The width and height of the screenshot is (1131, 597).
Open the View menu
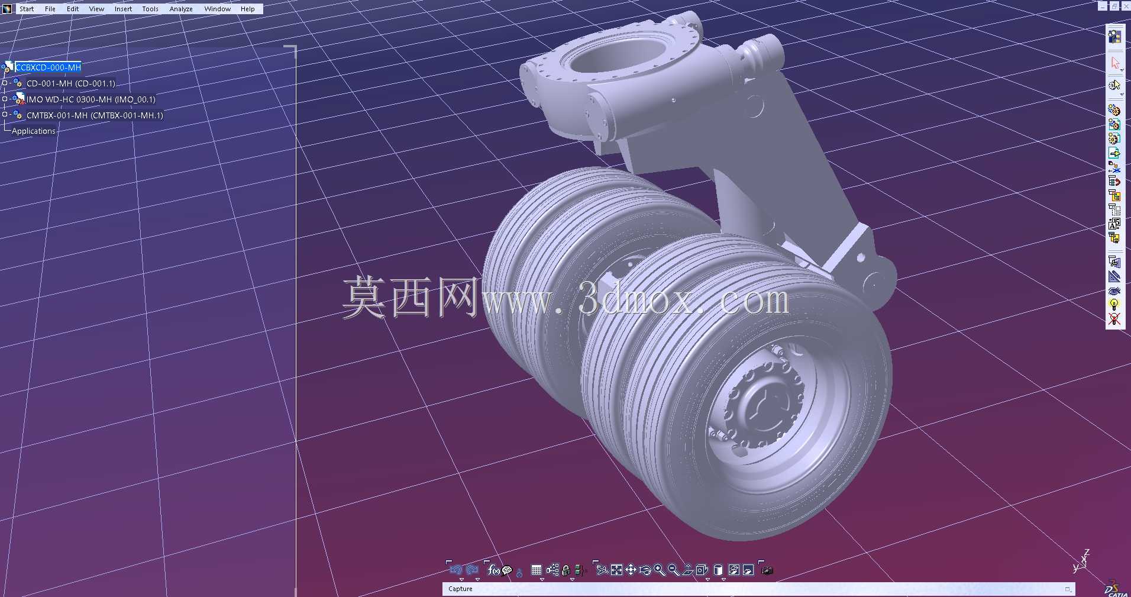(x=96, y=9)
